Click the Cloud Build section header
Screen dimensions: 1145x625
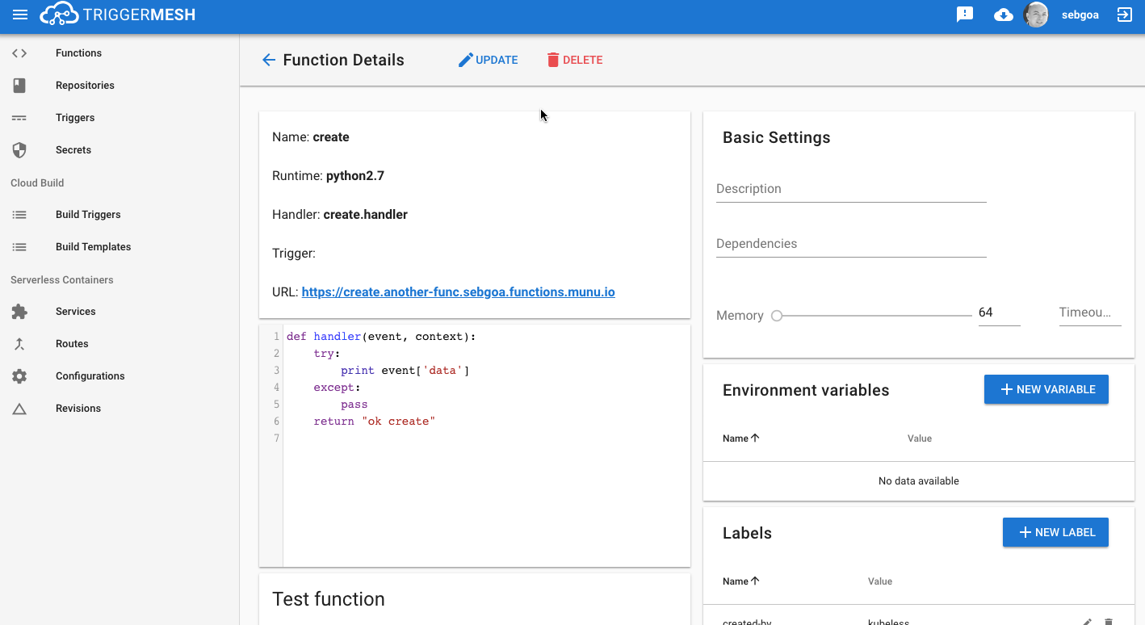[x=37, y=183]
